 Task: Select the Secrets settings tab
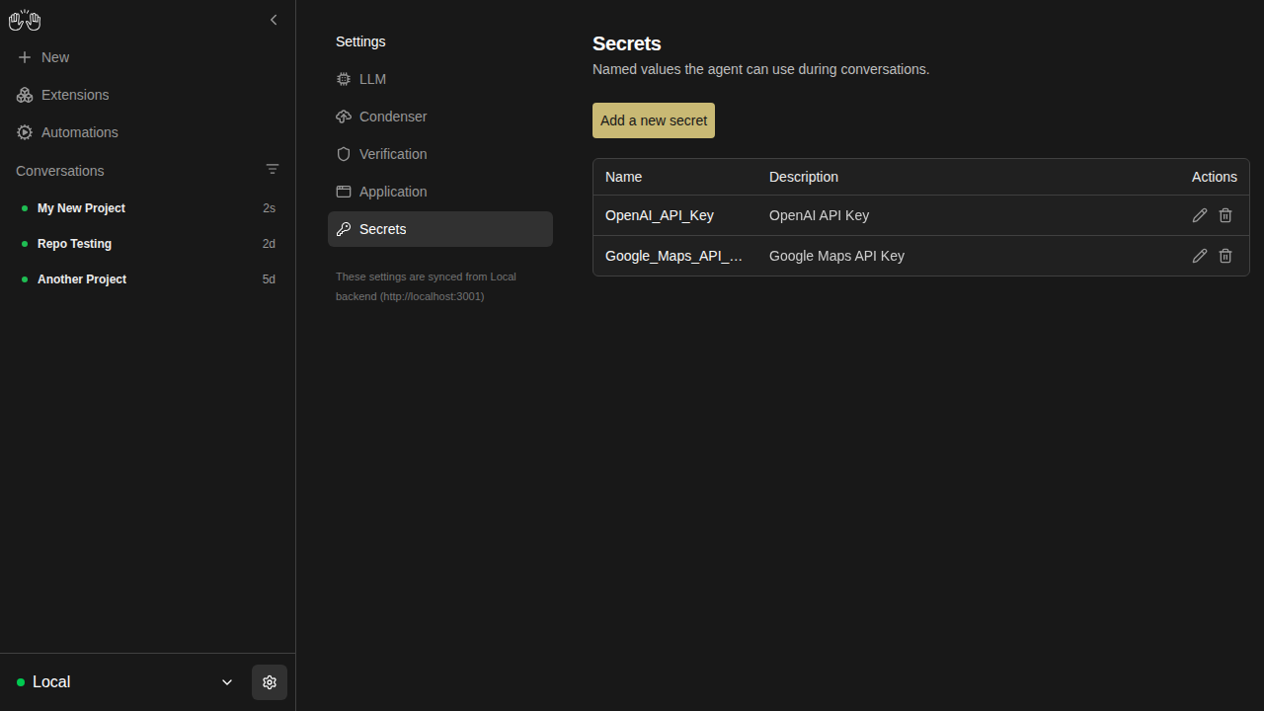coord(440,229)
